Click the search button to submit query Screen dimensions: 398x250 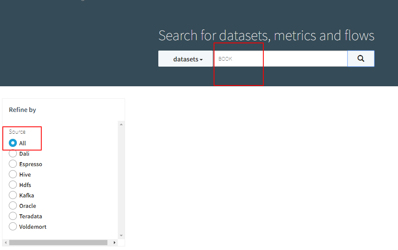(360, 58)
